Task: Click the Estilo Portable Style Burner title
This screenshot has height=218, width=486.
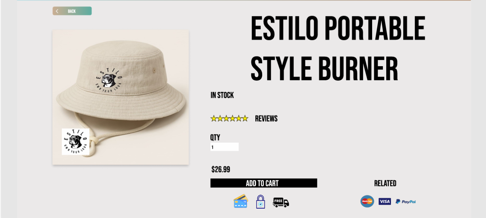Action: click(338, 48)
